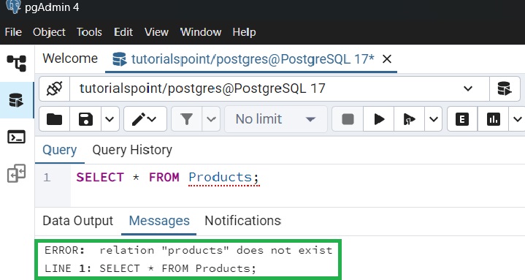Open the Schema Diff sidebar icon
The width and height of the screenshot is (525, 280).
[x=16, y=173]
